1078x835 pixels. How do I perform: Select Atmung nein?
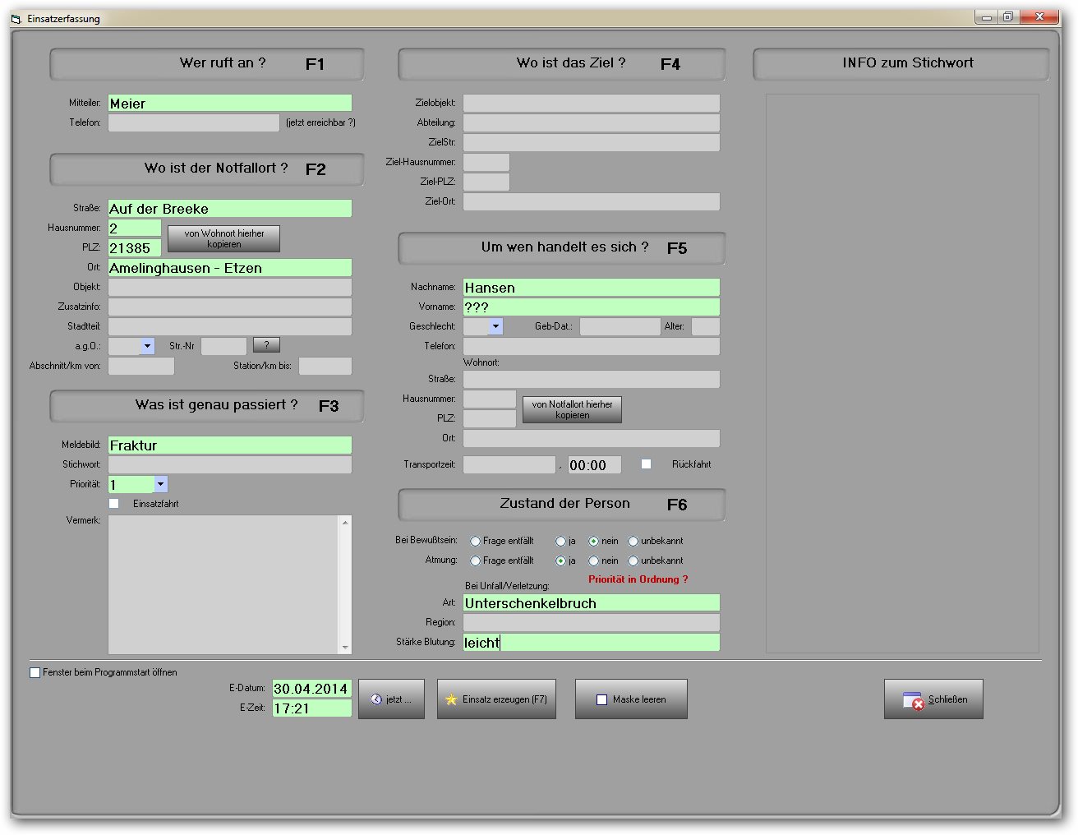pyautogui.click(x=593, y=561)
